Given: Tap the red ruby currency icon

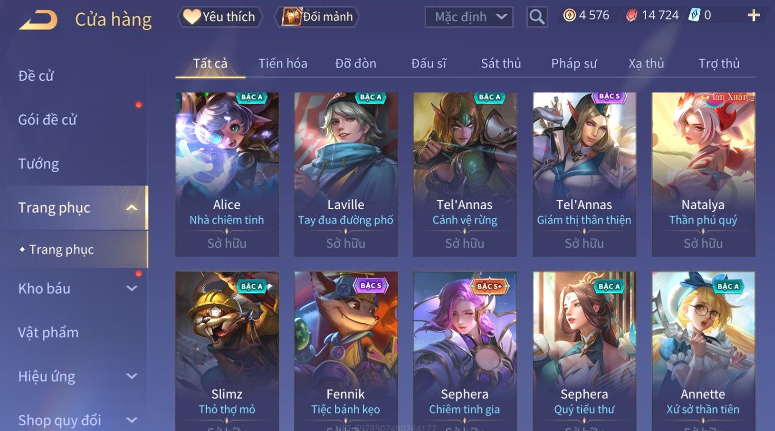Looking at the screenshot, I should (631, 15).
